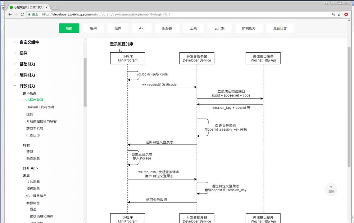The width and height of the screenshot is (354, 223).
Task: Click the 登录流程时序 heading
Action: pyautogui.click(x=121, y=44)
